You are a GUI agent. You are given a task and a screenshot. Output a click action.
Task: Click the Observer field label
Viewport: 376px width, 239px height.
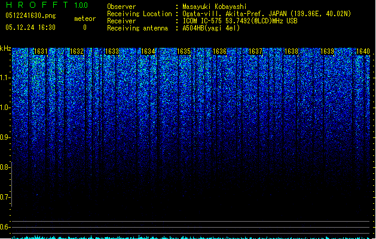coord(121,7)
